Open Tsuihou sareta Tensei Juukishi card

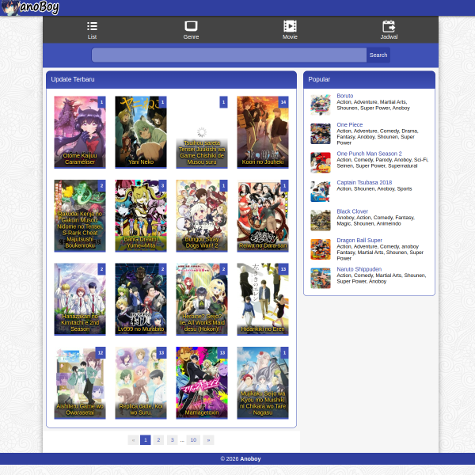tap(202, 132)
